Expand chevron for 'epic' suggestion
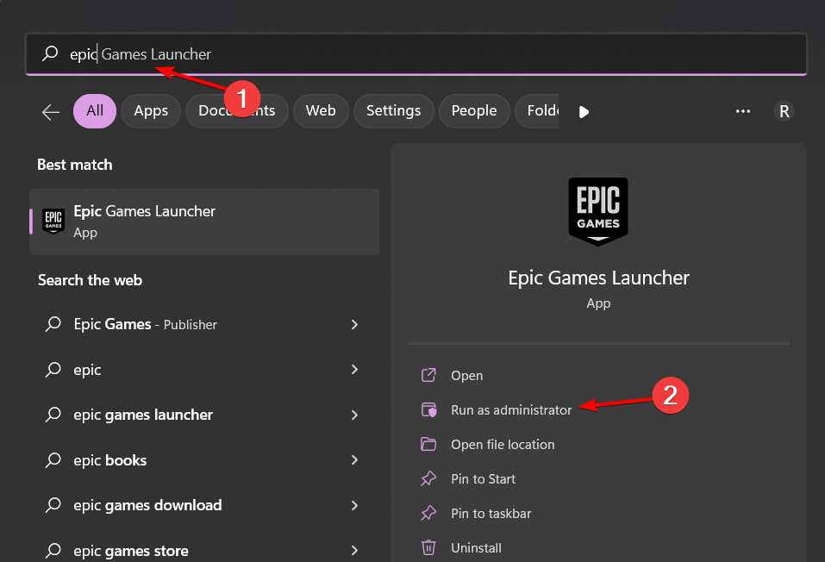825x562 pixels. [x=354, y=370]
